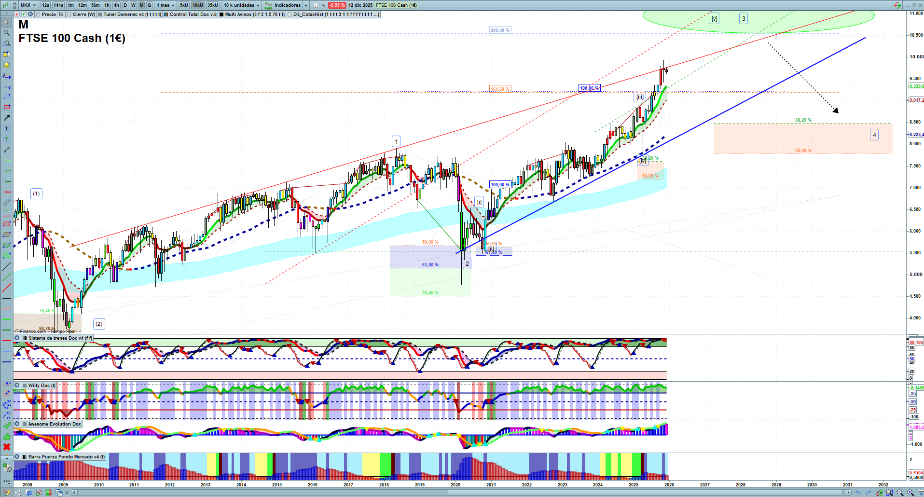The height and width of the screenshot is (497, 924).
Task: Switch to the 1h timeframe
Action: [107, 5]
